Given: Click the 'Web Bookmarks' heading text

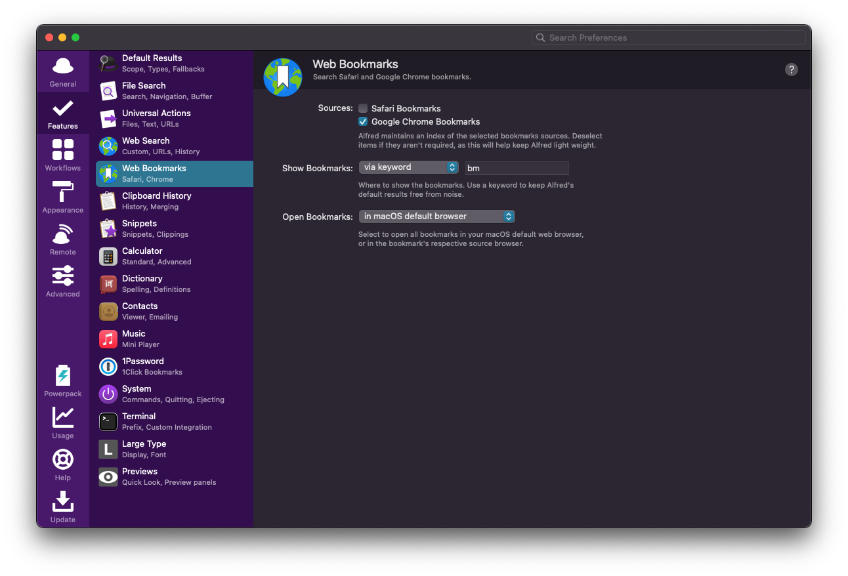Looking at the screenshot, I should click(x=355, y=64).
